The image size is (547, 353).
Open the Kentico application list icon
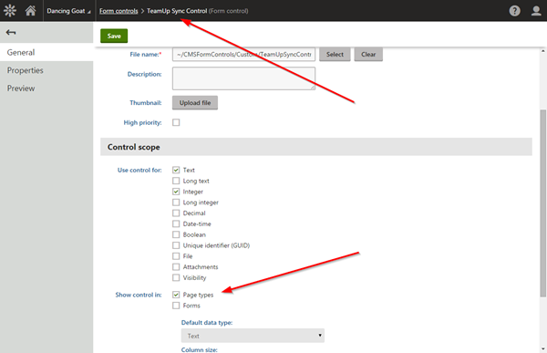click(10, 10)
